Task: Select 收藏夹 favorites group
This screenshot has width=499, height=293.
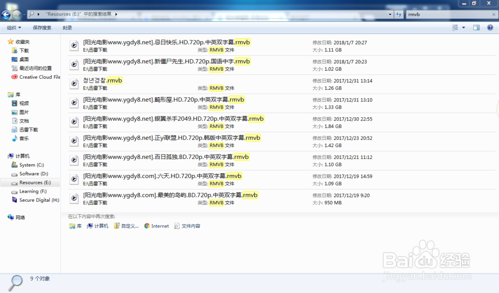Action: [x=19, y=42]
